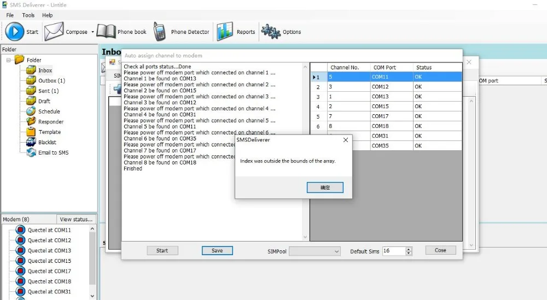
Task: Click the Save button
Action: (x=217, y=250)
